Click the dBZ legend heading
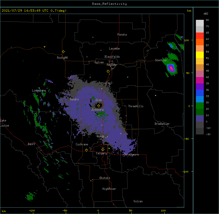Screen dimensions: 219x214 tap(206, 13)
